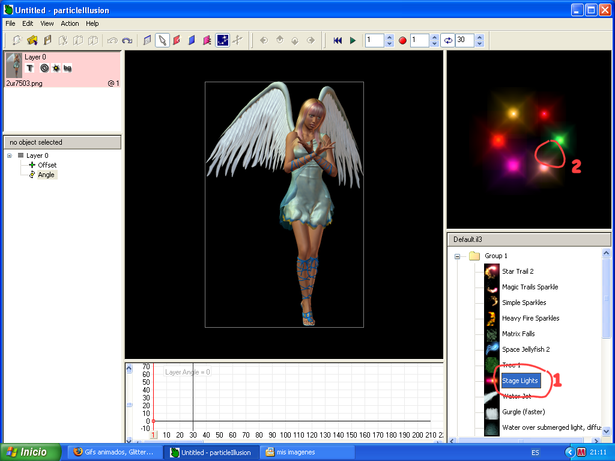Select the red deflector tool

point(177,40)
